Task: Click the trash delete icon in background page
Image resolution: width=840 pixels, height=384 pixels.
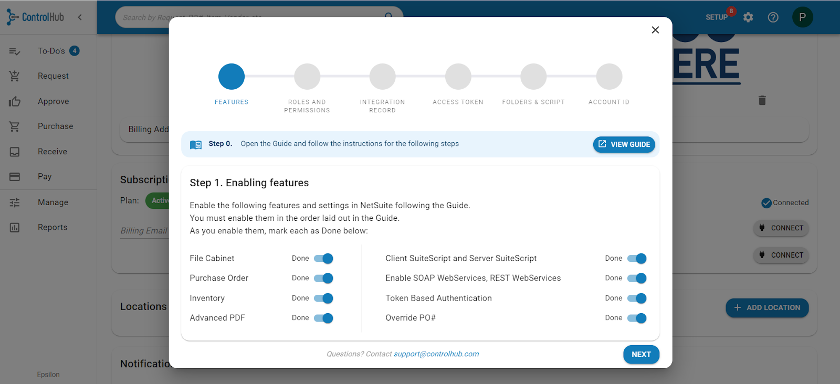Action: pos(762,100)
